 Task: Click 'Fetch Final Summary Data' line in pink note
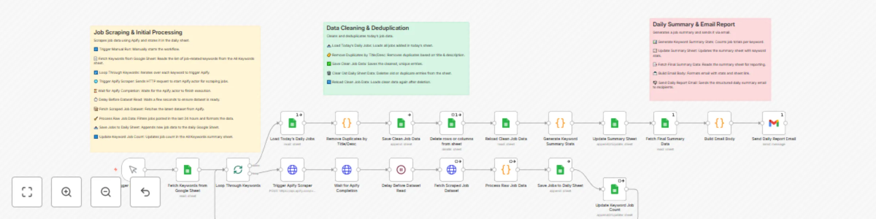point(709,65)
